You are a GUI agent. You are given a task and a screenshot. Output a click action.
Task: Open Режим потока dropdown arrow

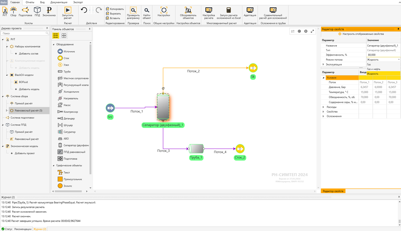pos(399,60)
